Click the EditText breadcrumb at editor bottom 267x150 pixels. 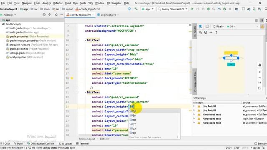coord(104,139)
